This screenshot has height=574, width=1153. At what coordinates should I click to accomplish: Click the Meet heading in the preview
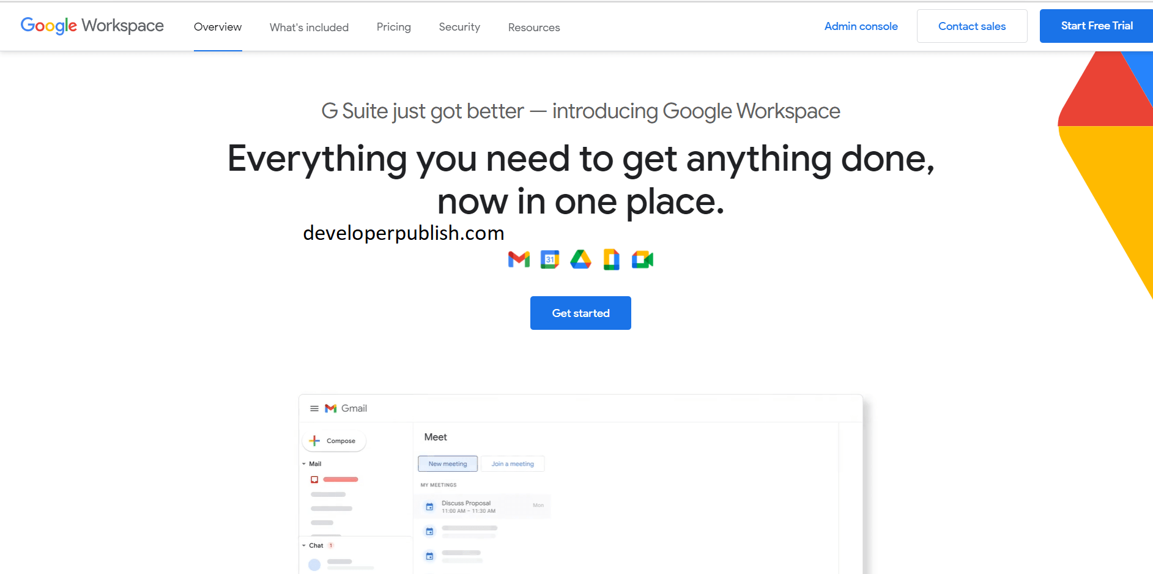tap(436, 437)
